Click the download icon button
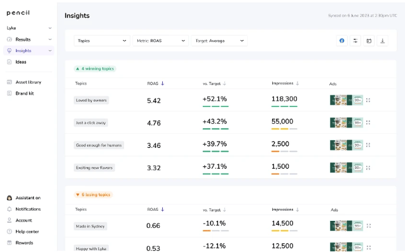The width and height of the screenshot is (405, 252). [383, 41]
